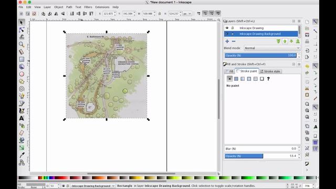
Task: Select the Spray tool
Action: tap(22, 125)
